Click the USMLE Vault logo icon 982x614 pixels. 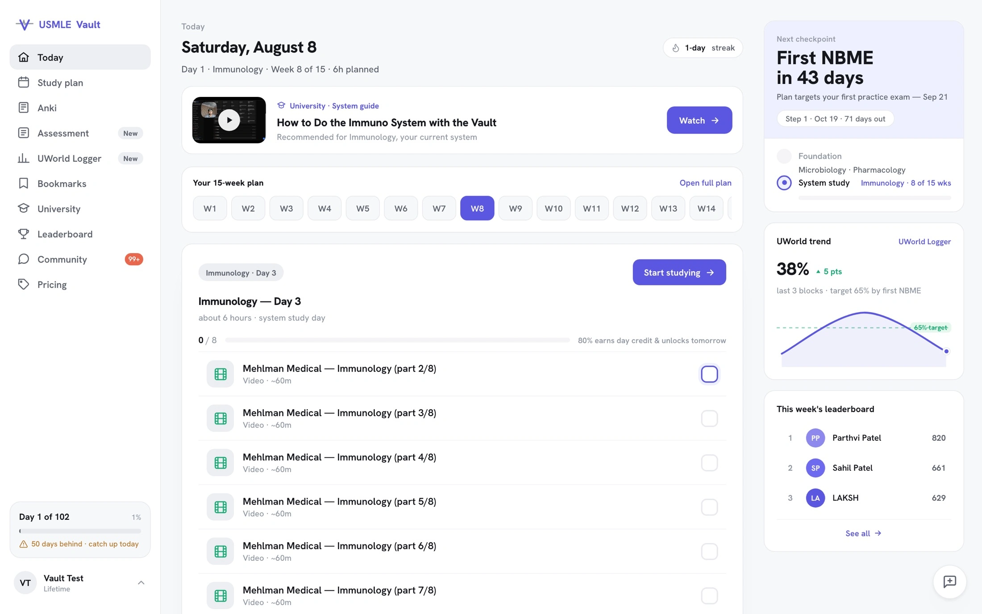coord(24,24)
